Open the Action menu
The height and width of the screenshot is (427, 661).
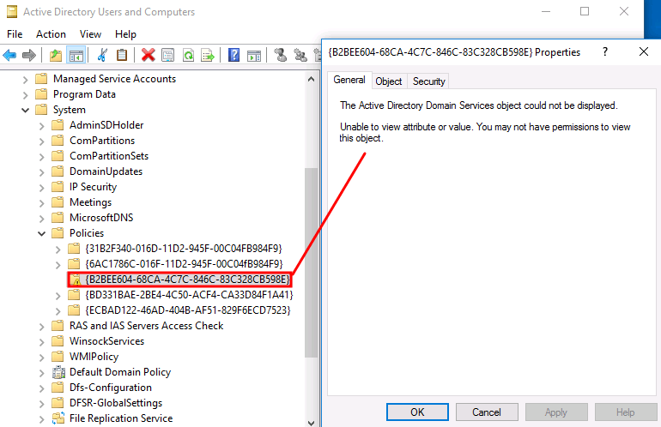(51, 34)
